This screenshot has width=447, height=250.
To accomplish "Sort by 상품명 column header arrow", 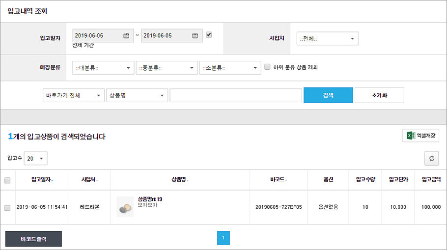I will point(188,180).
